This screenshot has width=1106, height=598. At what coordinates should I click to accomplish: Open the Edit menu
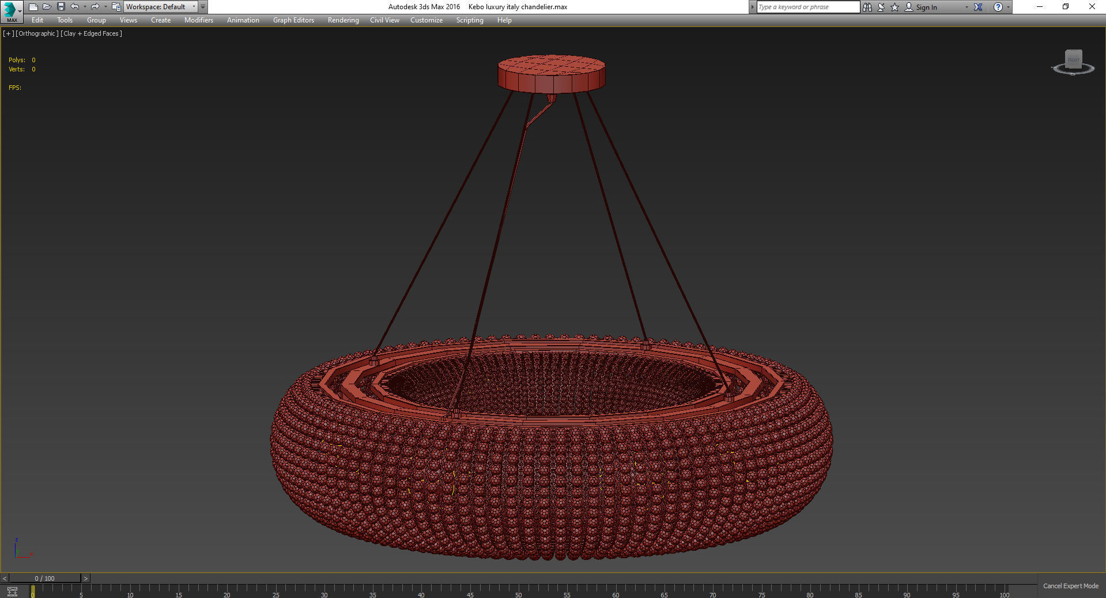coord(37,20)
